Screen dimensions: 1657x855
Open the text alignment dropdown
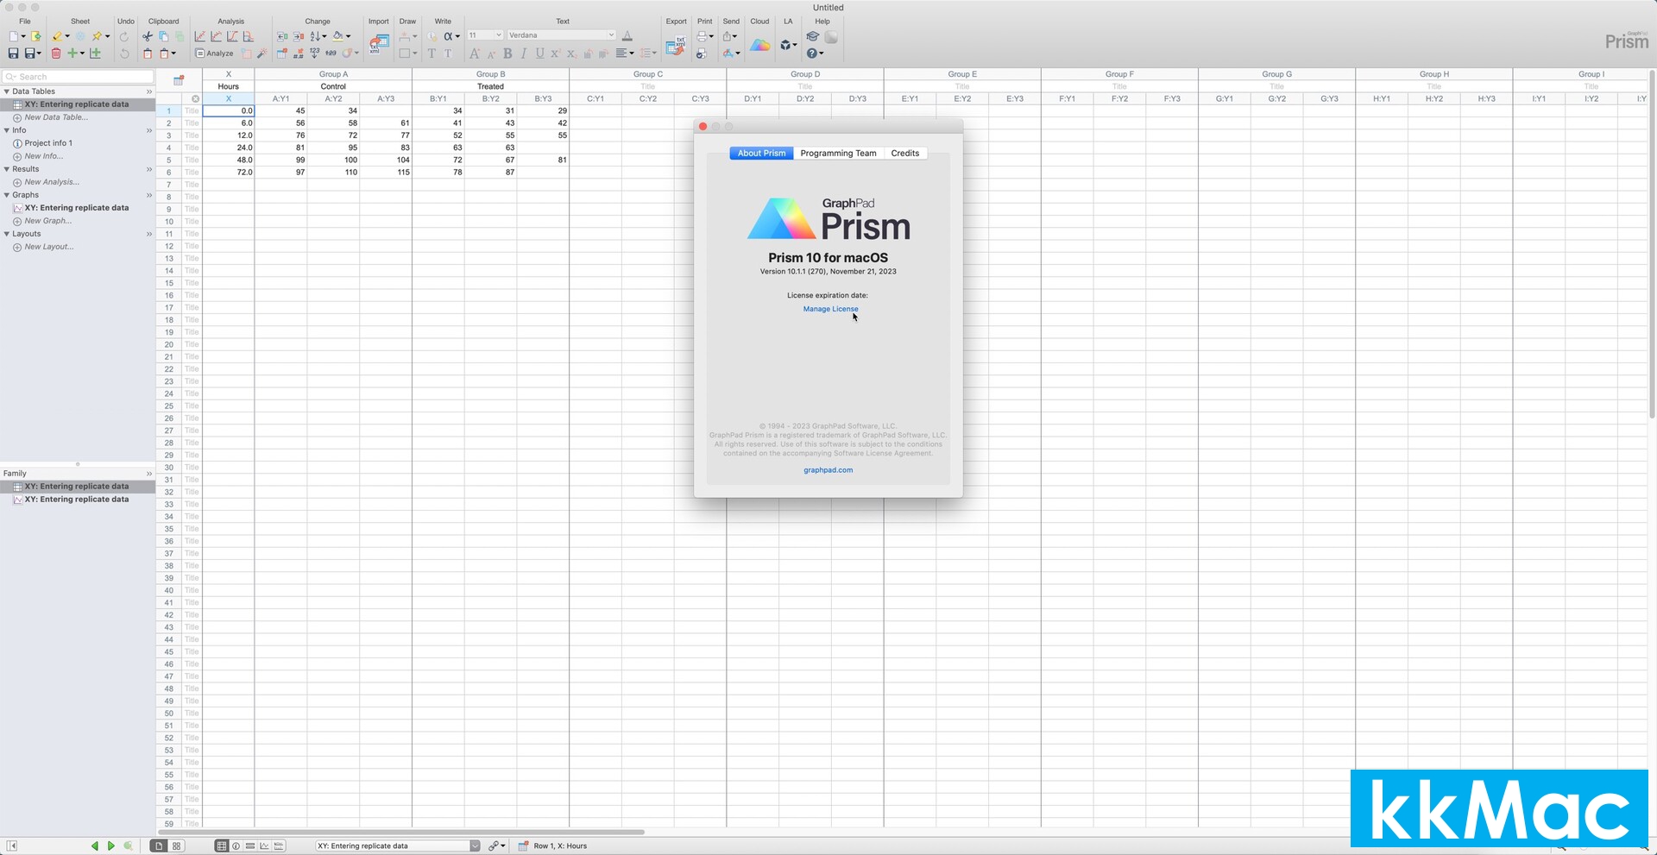[625, 53]
